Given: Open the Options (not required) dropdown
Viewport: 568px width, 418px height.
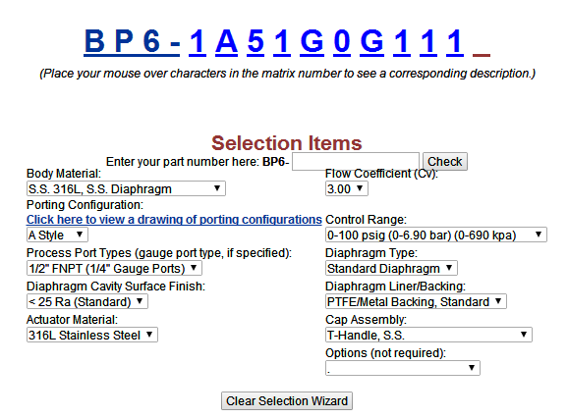Looking at the screenshot, I should coord(403,368).
